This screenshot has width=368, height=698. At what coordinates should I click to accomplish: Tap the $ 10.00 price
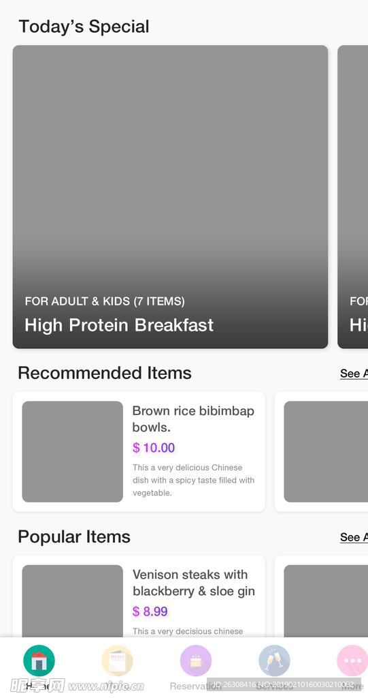coord(154,447)
